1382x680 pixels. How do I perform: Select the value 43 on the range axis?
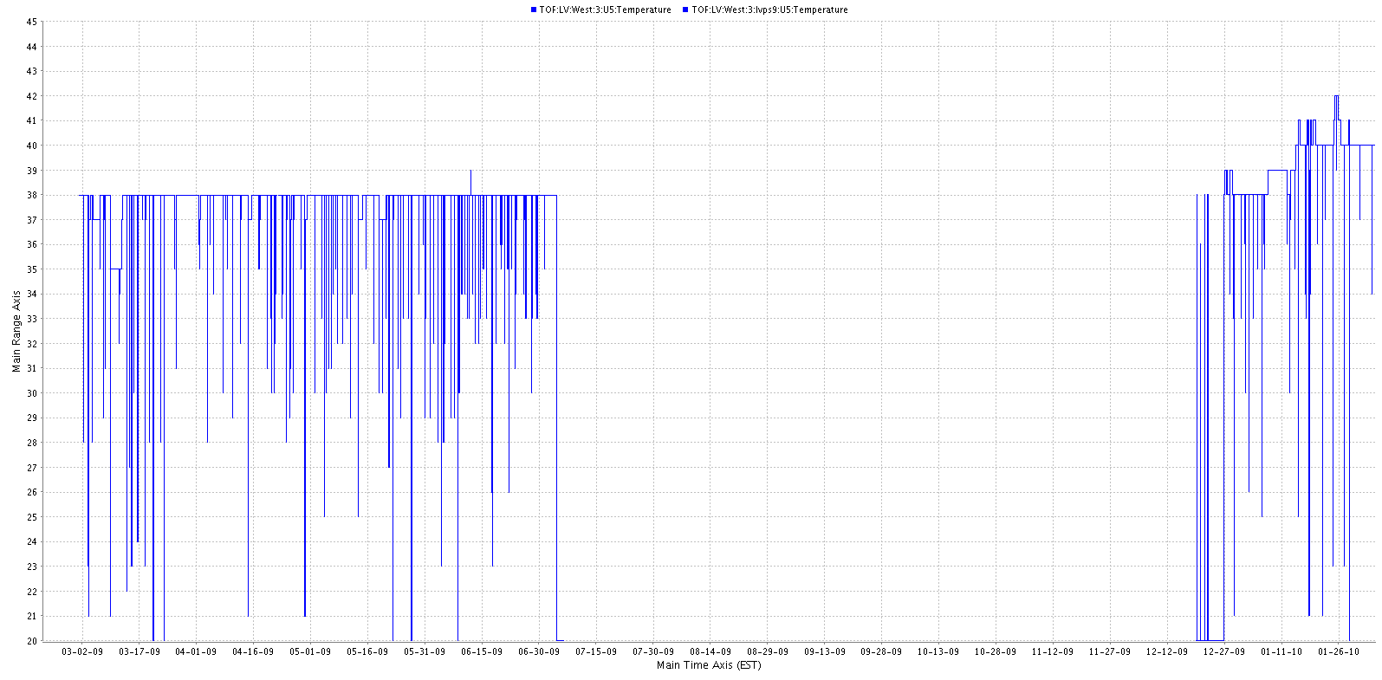coord(31,71)
